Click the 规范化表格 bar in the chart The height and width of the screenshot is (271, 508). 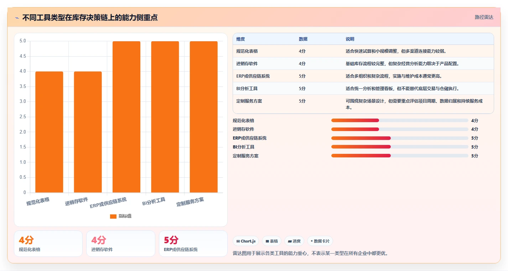[x=49, y=132]
